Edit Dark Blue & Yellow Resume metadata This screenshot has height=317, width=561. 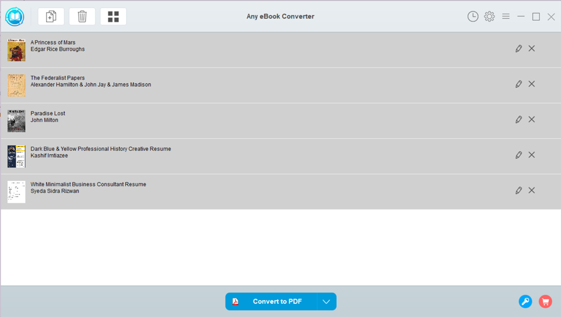(518, 155)
